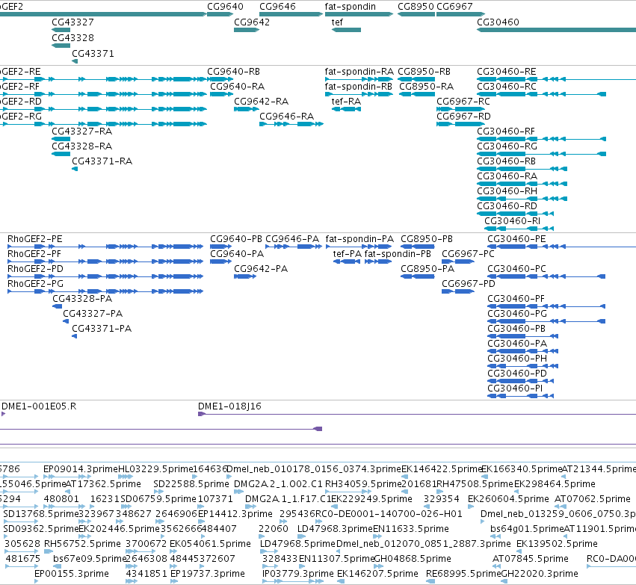Open protein CG30460-PE

pos(516,239)
